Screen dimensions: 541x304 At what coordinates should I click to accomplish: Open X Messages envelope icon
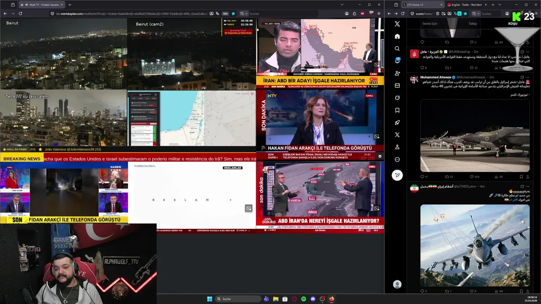coord(397,85)
